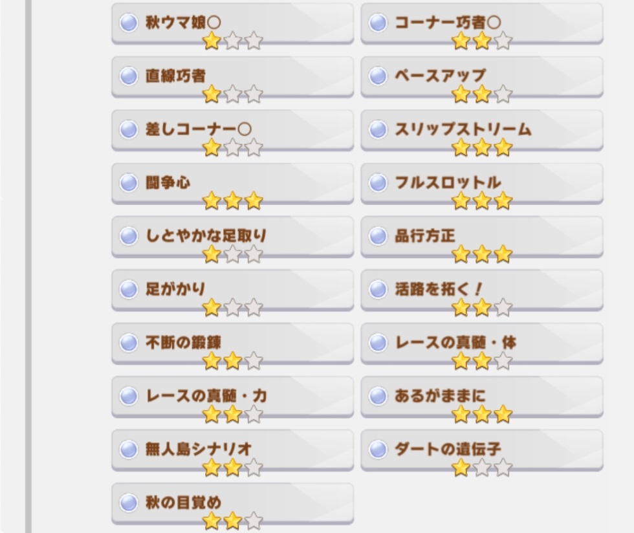Click the blue orb icon next to 闘争心
This screenshot has width=634, height=533.
tap(129, 183)
